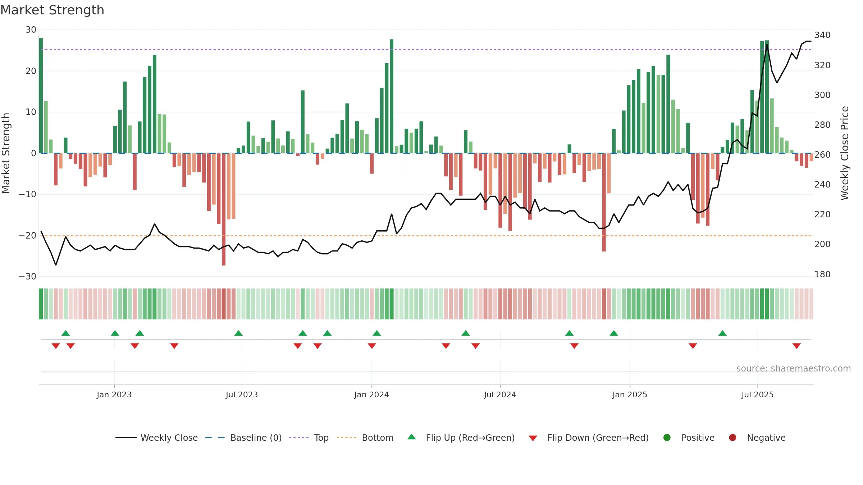The height and width of the screenshot is (485, 863).
Task: Click the most recent Flip Down marker
Action: coord(796,346)
